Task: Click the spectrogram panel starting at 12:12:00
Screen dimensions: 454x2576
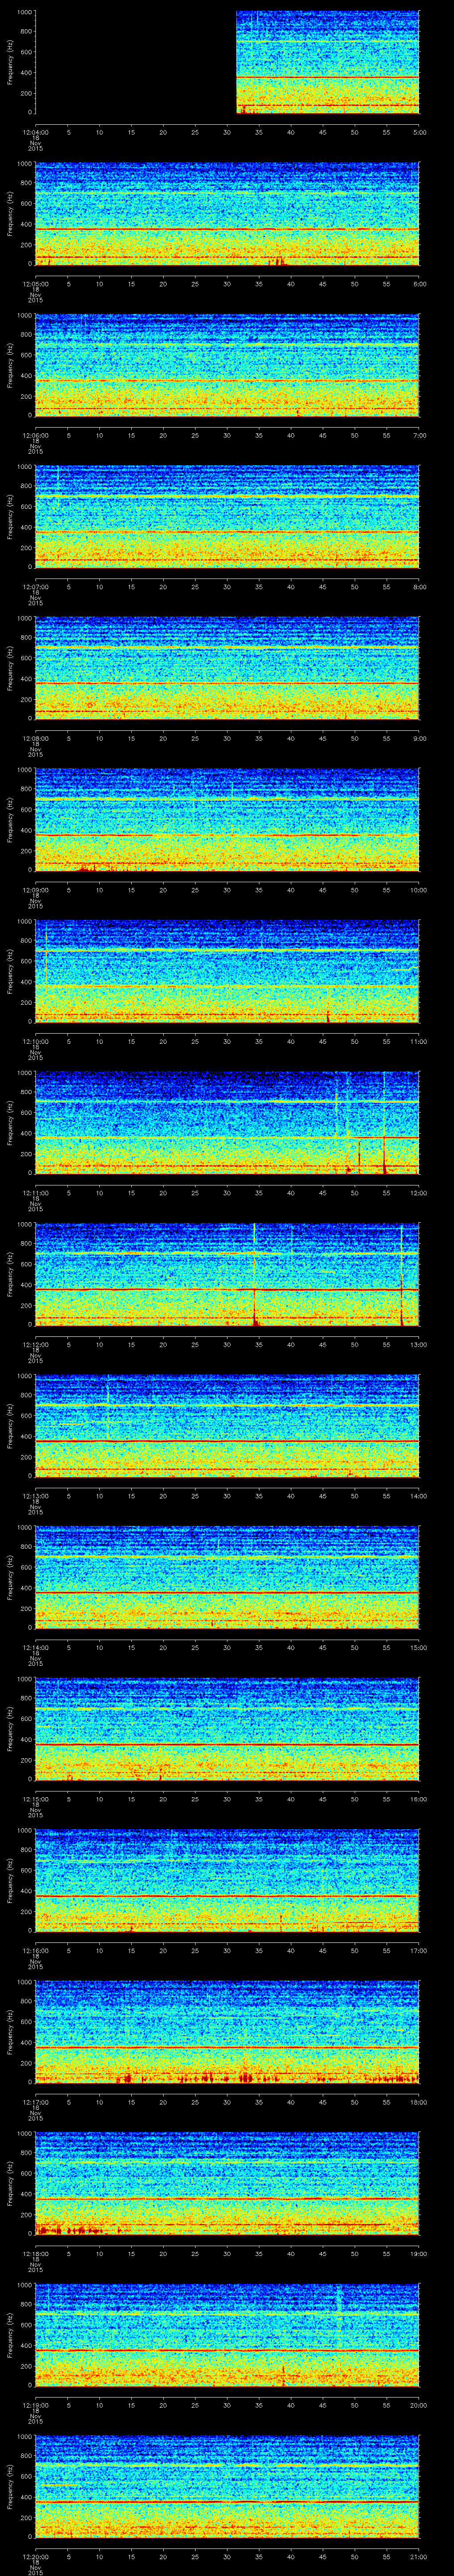Action: tap(227, 1274)
